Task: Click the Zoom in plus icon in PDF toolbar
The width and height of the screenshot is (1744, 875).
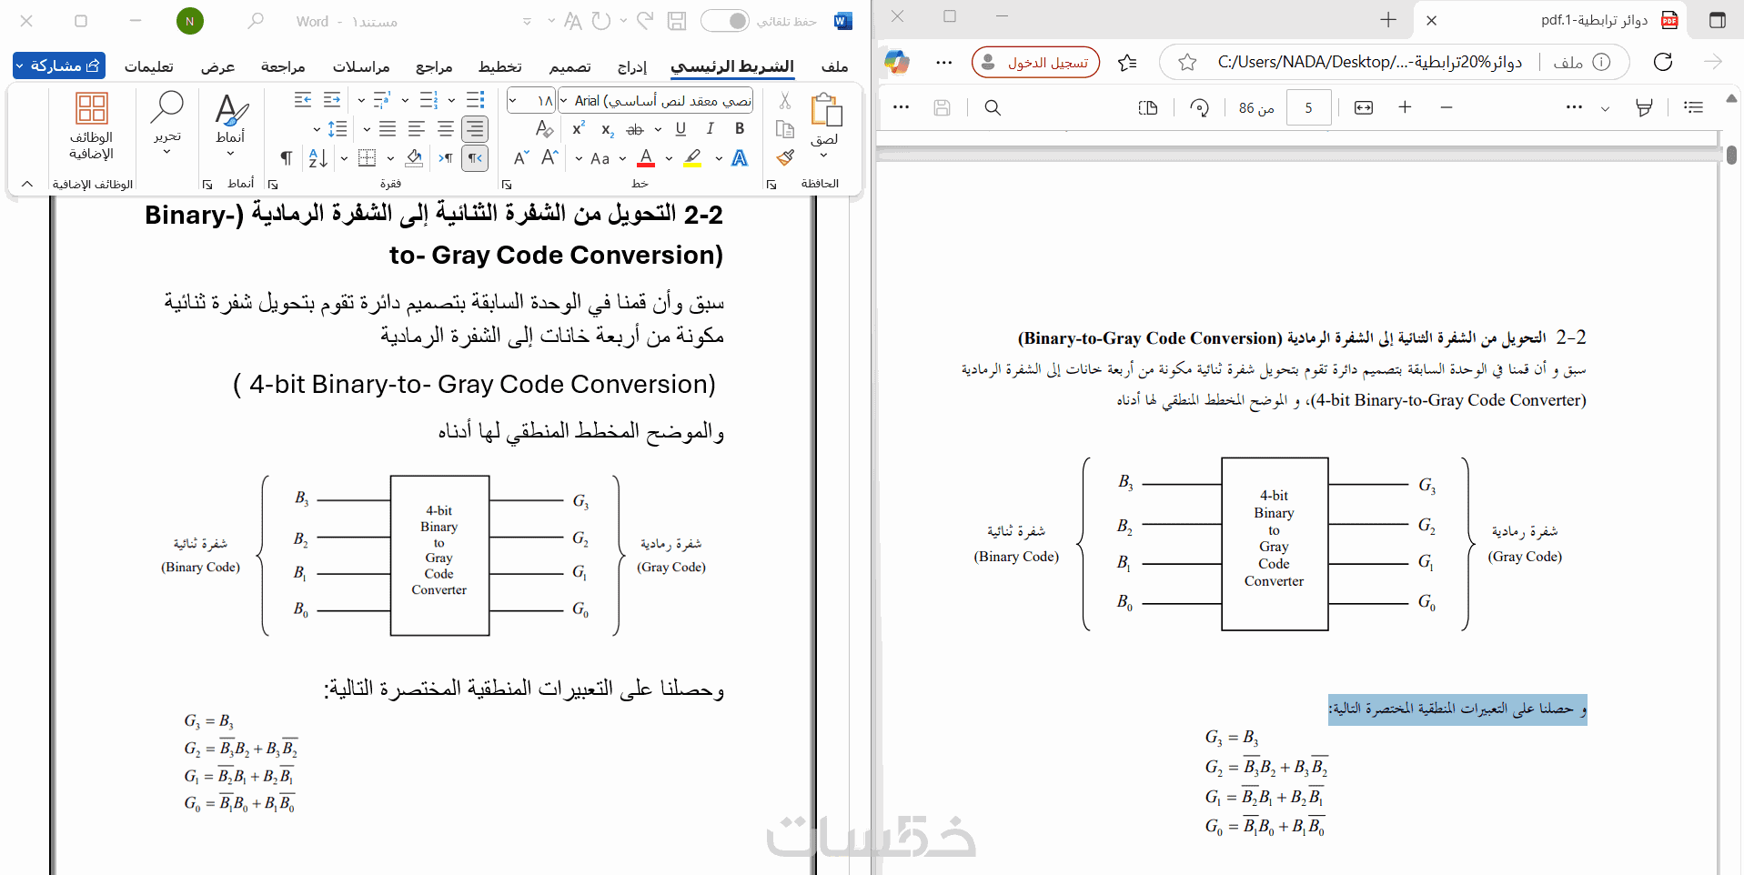Action: tap(1405, 107)
